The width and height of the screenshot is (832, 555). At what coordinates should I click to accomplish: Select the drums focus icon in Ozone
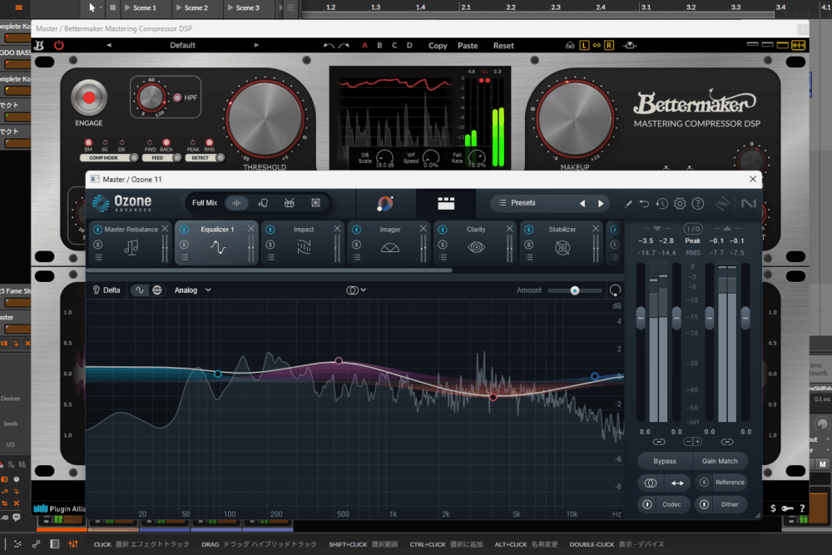pyautogui.click(x=290, y=203)
